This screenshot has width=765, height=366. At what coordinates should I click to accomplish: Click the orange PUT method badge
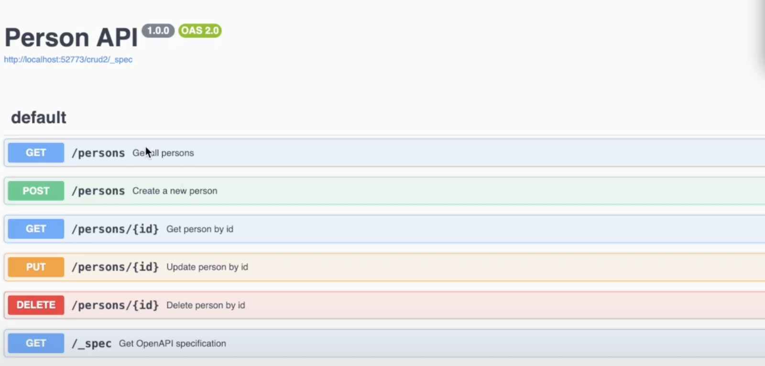click(x=36, y=267)
